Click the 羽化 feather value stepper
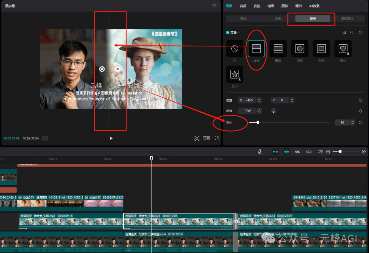The height and width of the screenshot is (253, 369). click(x=352, y=122)
